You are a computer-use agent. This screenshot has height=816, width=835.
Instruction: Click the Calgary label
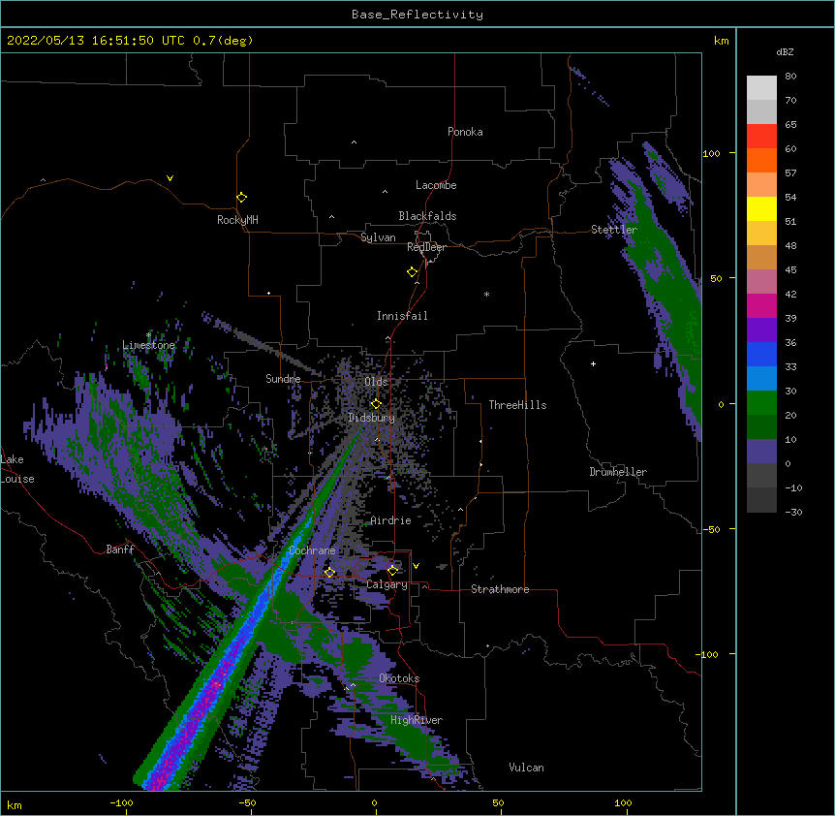[x=387, y=584]
